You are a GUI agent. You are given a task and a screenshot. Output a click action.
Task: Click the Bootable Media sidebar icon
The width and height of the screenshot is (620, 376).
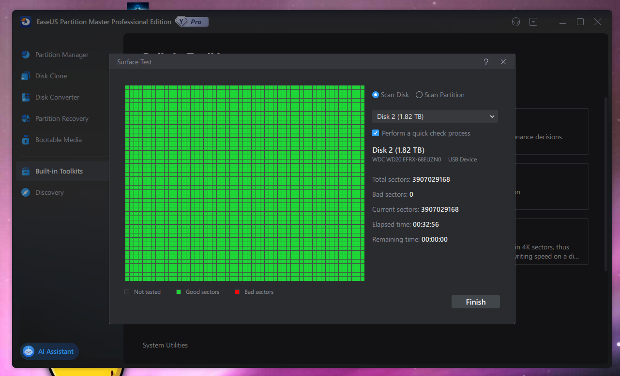pos(26,140)
